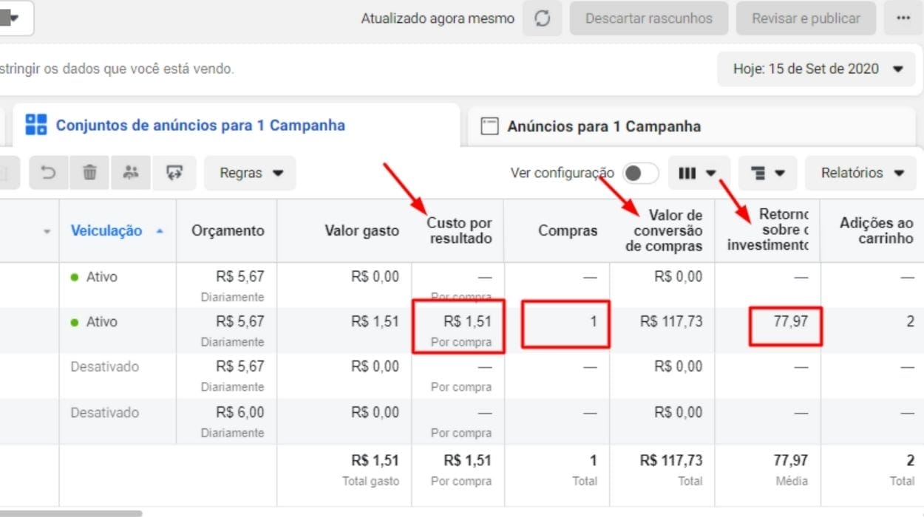Click the audience people icon

point(131,173)
